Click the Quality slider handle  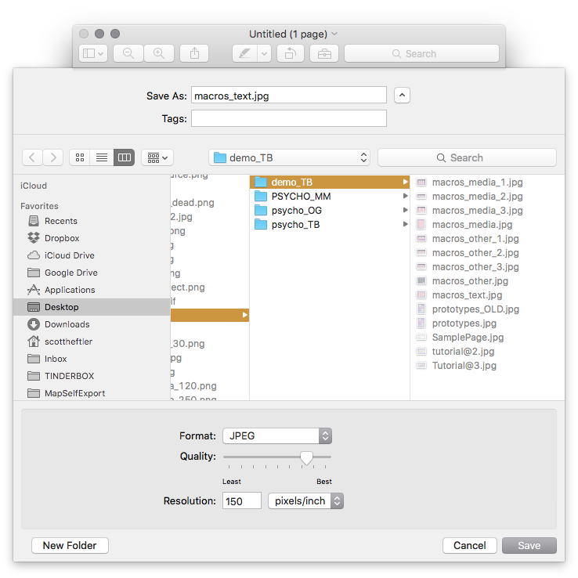[x=306, y=458]
